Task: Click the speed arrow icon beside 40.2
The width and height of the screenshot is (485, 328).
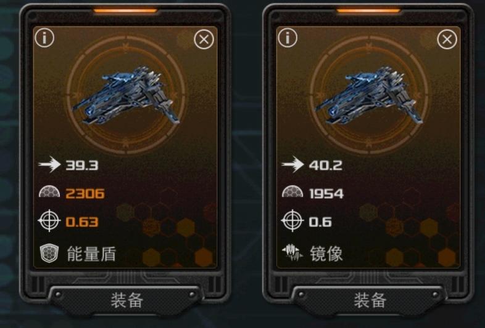Action: click(x=292, y=164)
